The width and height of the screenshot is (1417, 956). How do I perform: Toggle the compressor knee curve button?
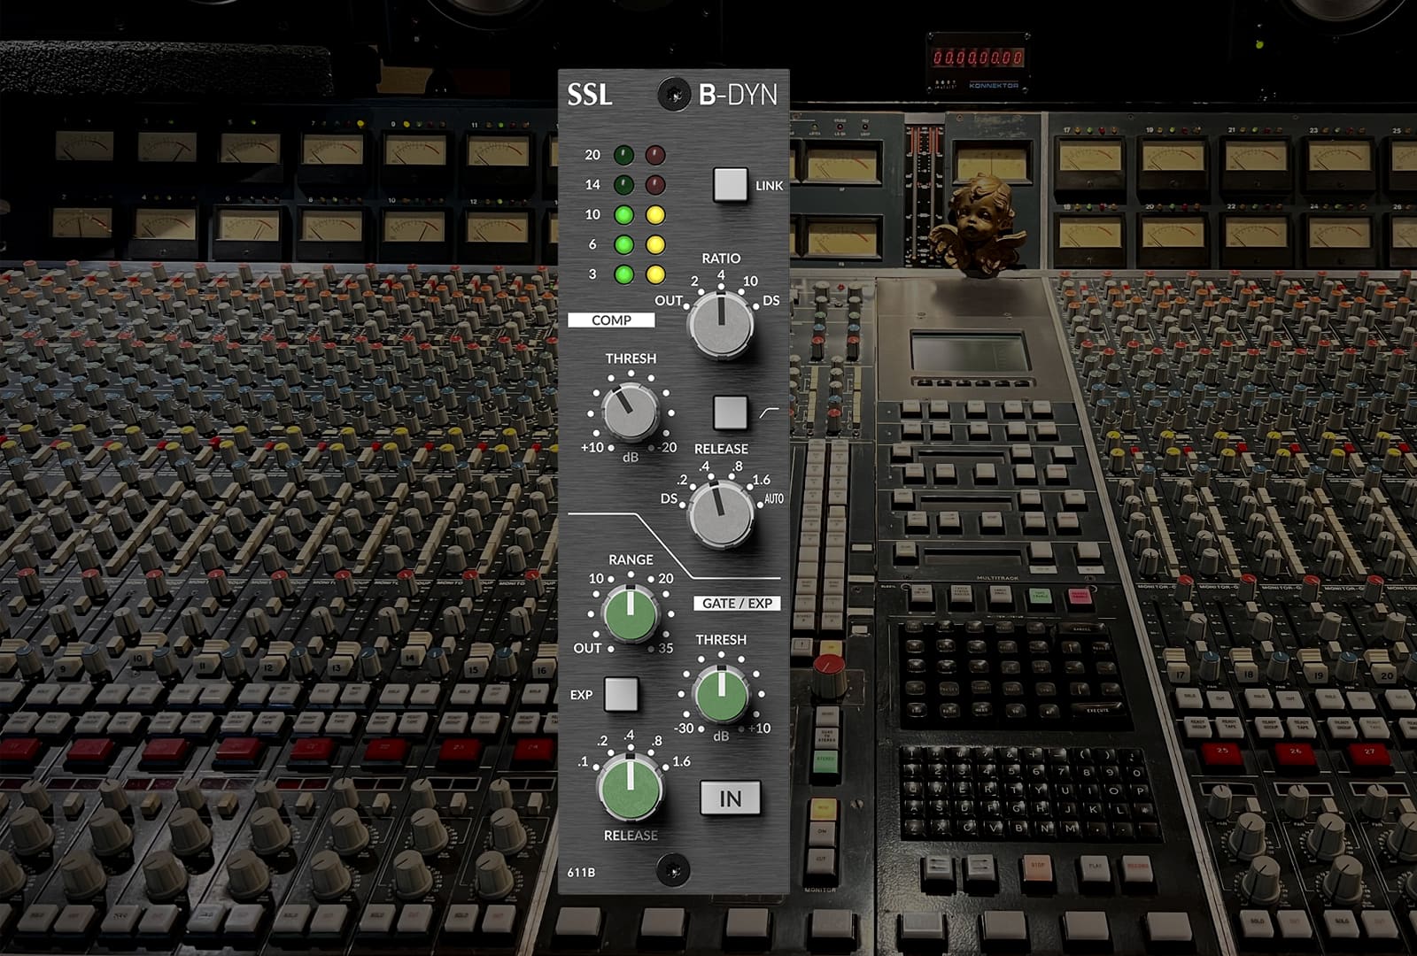coord(731,412)
